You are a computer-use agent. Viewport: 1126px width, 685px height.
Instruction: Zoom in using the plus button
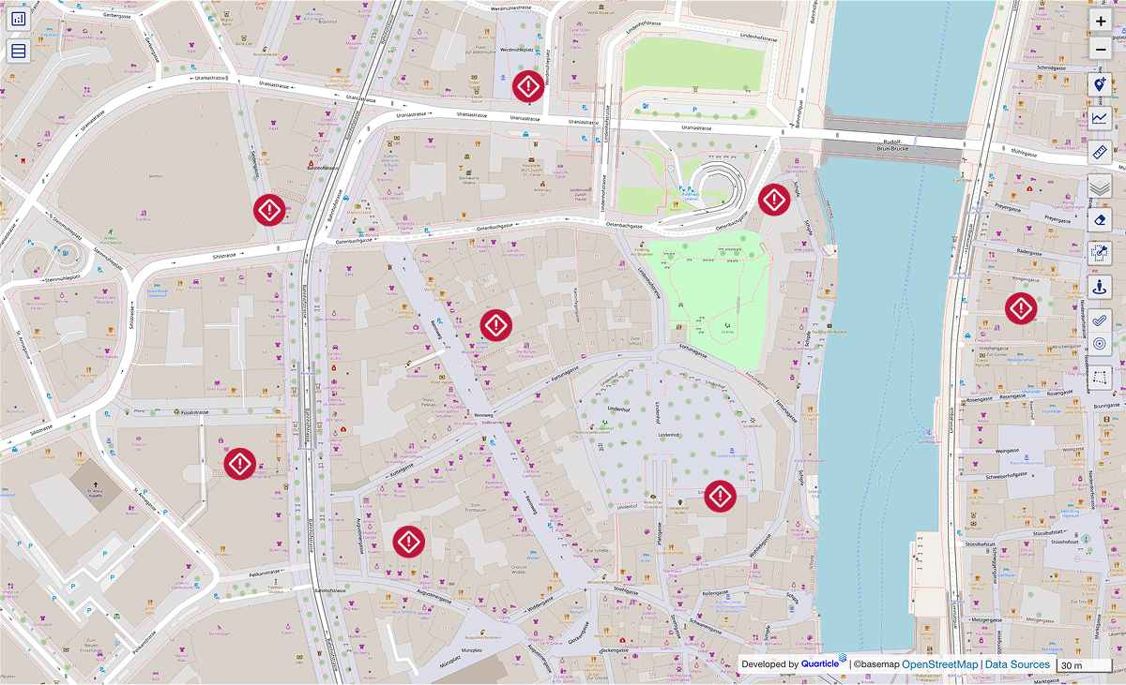(1102, 21)
